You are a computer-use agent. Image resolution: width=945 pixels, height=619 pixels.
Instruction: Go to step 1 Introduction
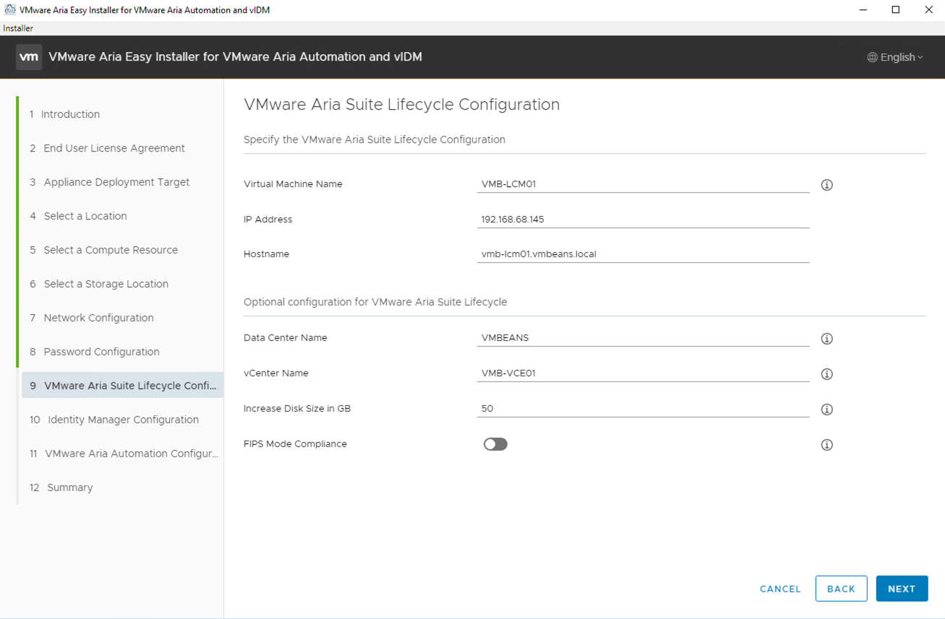coord(64,114)
